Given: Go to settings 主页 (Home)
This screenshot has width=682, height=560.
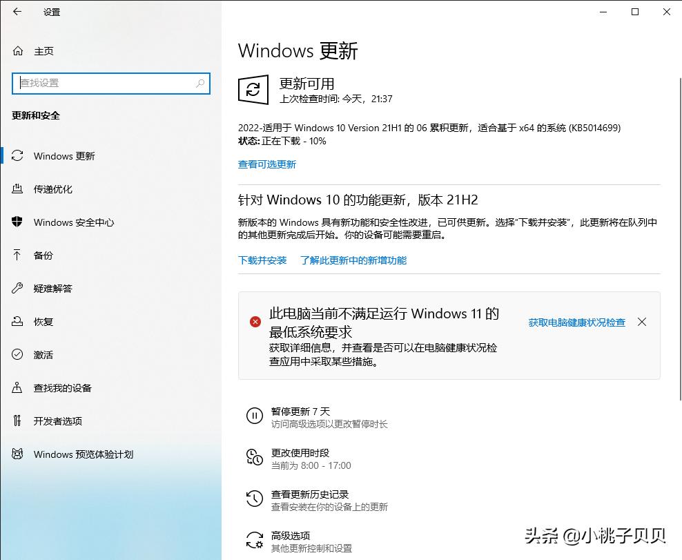Looking at the screenshot, I should point(43,51).
